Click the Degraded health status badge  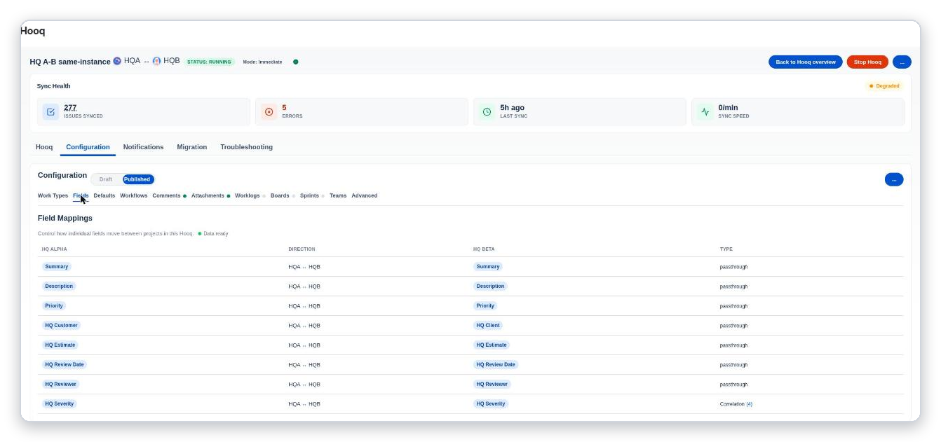tap(885, 86)
